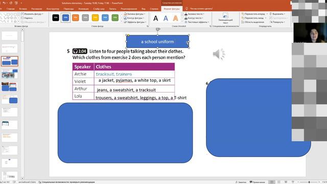The height and width of the screenshot is (184, 327).
Task: Open the Рецензирование tab
Action: (x=129, y=9)
